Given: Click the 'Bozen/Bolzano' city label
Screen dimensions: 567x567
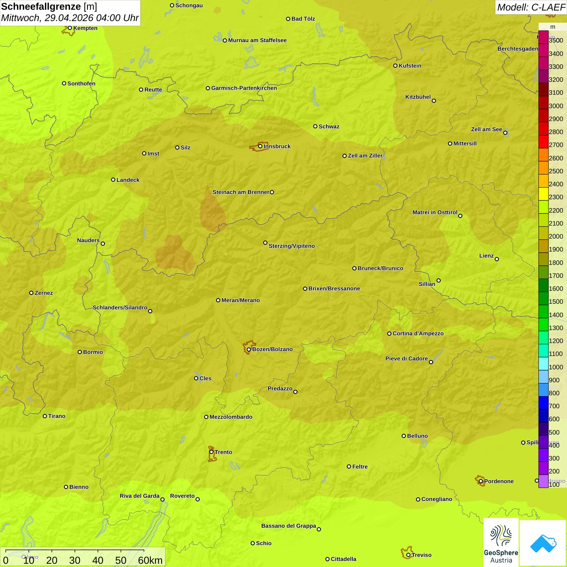Looking at the screenshot, I should (x=273, y=349).
